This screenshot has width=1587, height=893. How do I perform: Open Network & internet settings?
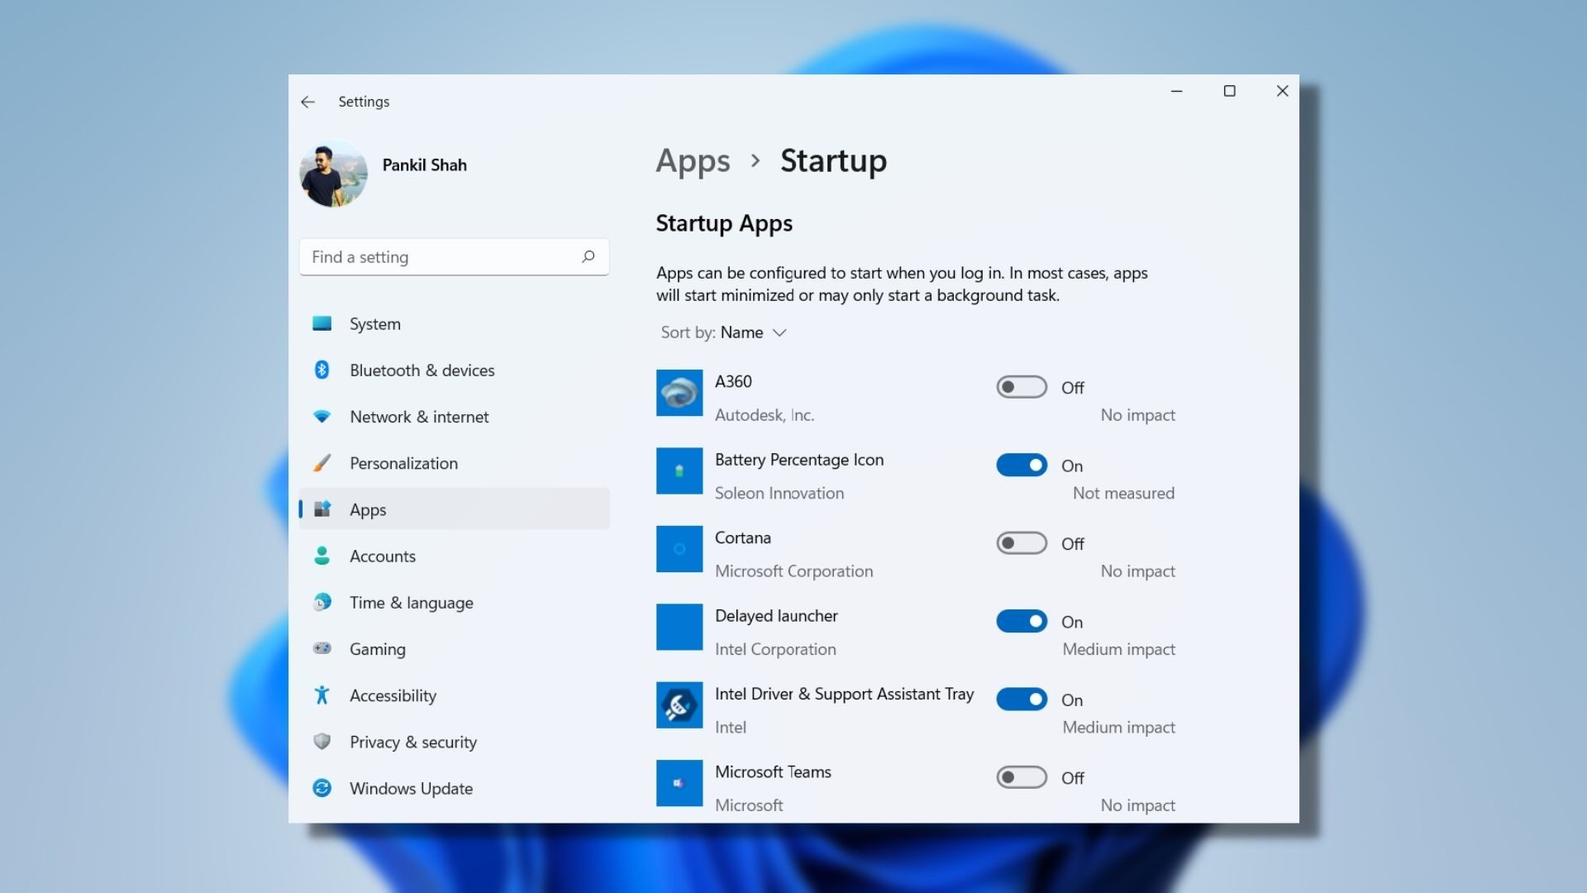(x=454, y=417)
